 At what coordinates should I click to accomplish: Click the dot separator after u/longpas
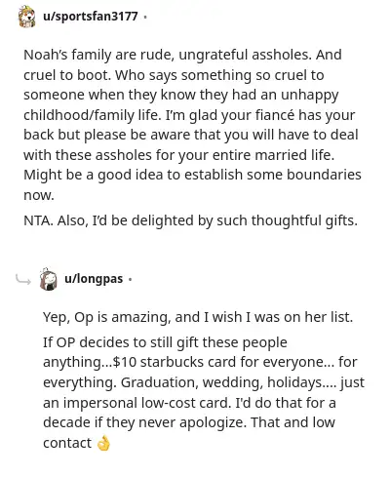[x=130, y=279]
